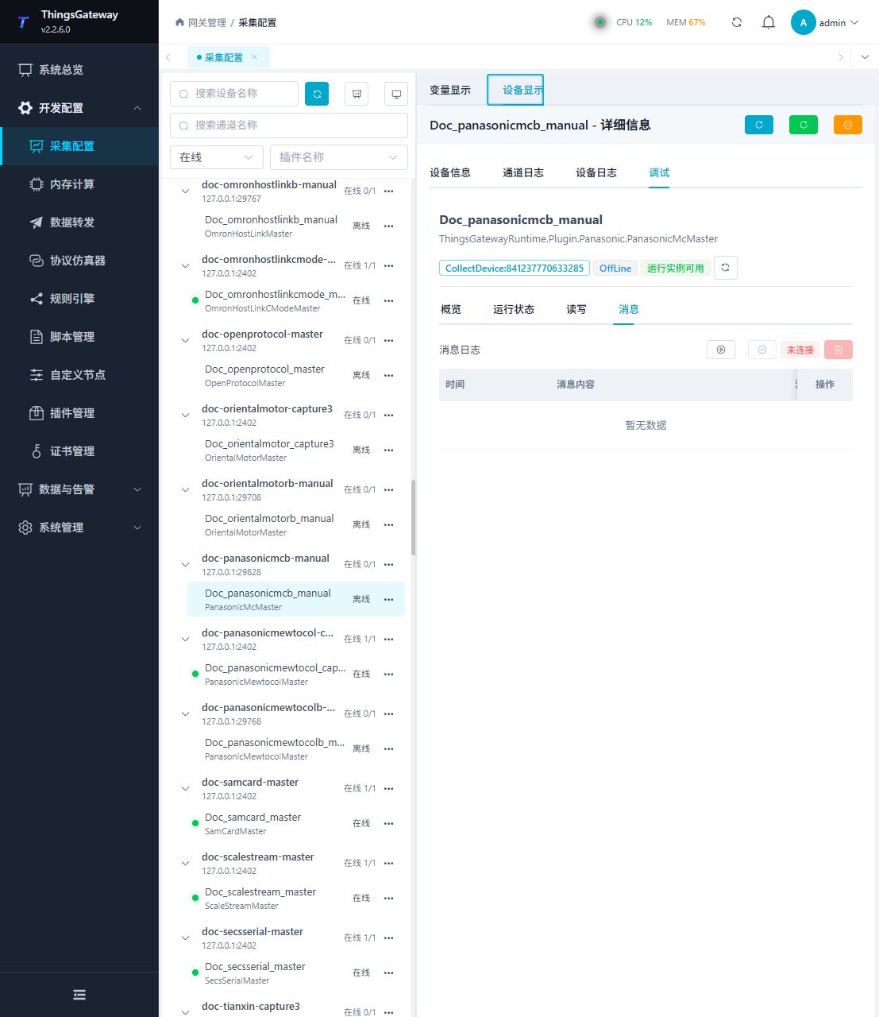Open the 运行状态 sub-tab
The height and width of the screenshot is (1017, 879).
point(514,309)
